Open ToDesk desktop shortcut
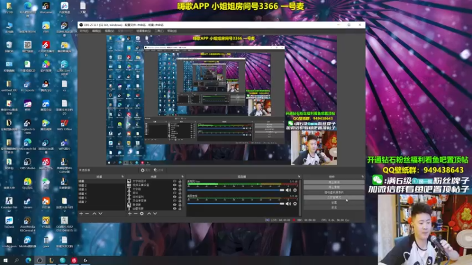The width and height of the screenshot is (472, 265). click(x=9, y=223)
